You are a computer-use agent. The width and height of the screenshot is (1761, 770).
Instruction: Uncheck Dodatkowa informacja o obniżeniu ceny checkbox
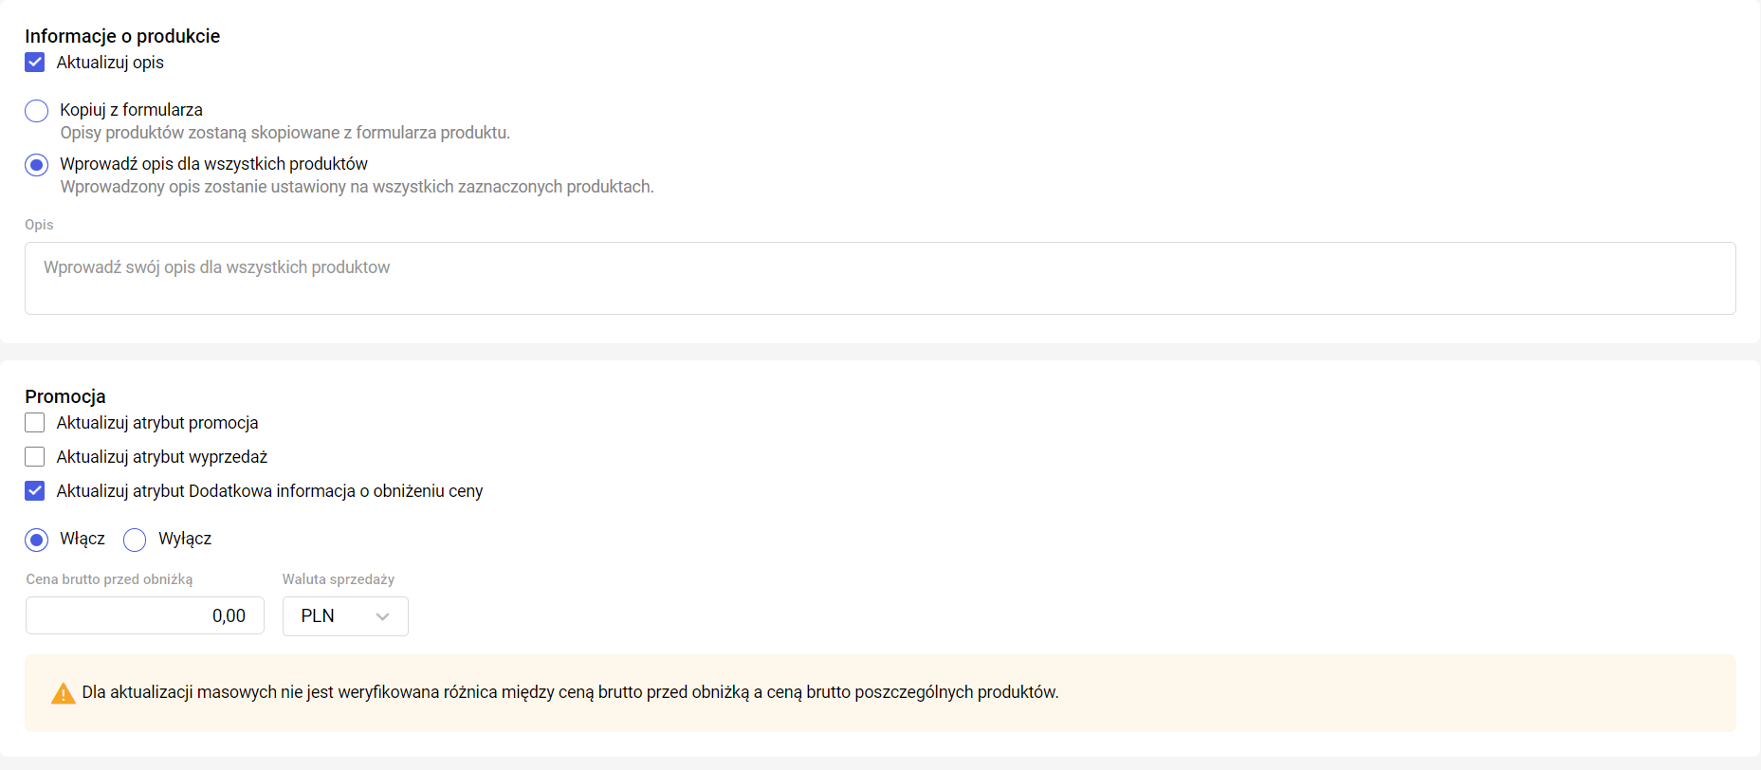click(35, 491)
